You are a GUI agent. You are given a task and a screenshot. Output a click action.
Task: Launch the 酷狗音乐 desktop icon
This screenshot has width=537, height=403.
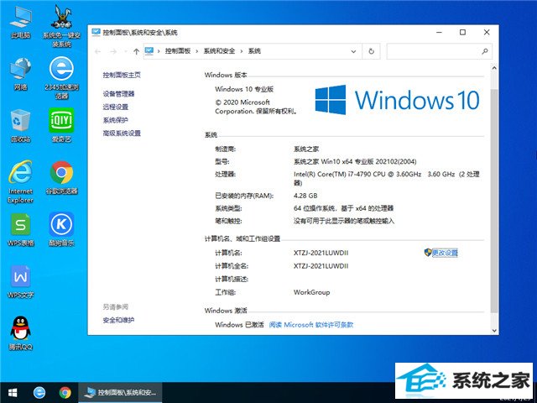point(61,230)
